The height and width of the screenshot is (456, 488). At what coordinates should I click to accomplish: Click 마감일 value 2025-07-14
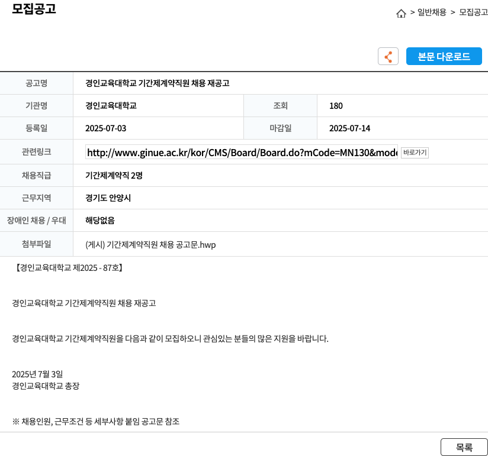pos(350,128)
